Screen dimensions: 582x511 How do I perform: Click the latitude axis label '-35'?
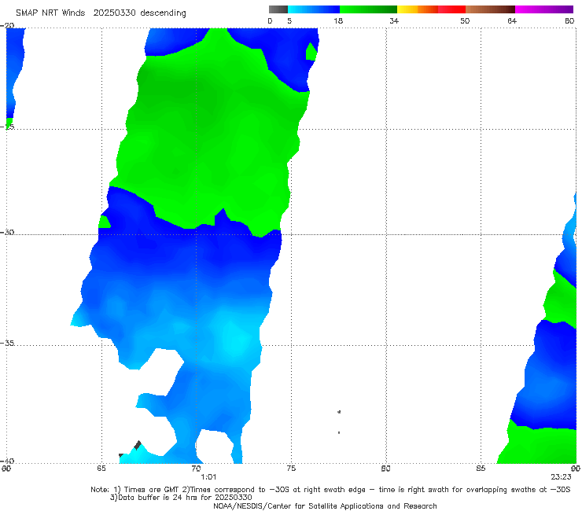[x=7, y=343]
